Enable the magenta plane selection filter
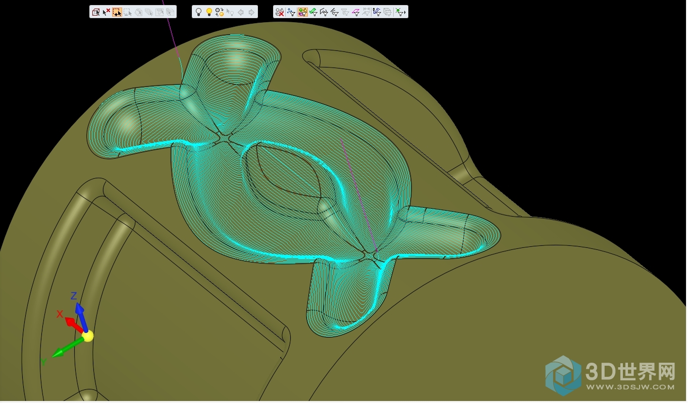The image size is (688, 403). coord(356,12)
